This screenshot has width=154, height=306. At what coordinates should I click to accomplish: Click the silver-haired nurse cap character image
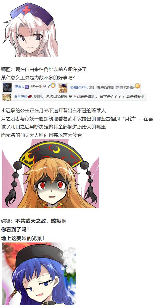[31, 30]
